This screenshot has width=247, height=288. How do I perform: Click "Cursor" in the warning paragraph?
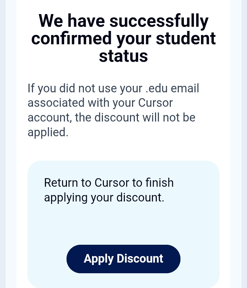(x=155, y=103)
